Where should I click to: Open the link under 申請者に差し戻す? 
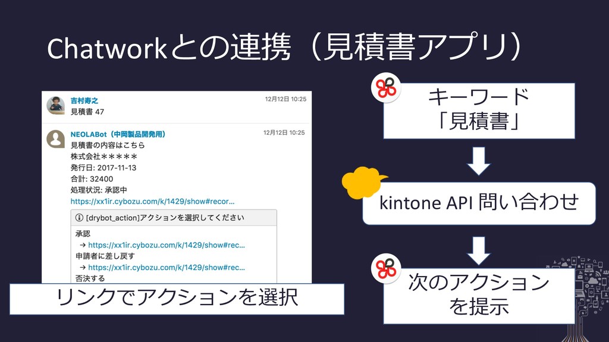coord(167,268)
